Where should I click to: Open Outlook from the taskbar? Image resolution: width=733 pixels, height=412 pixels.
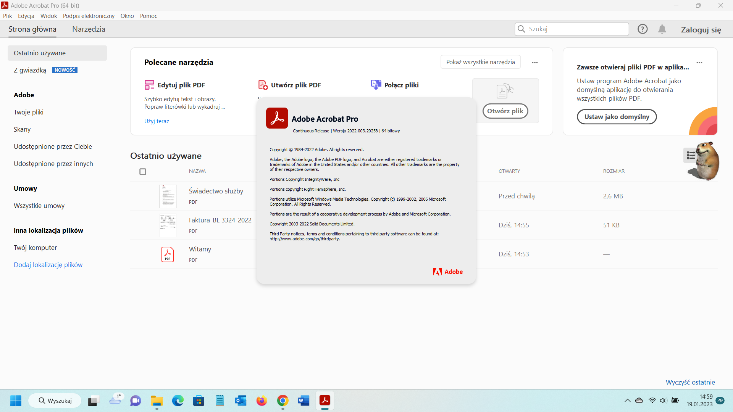click(241, 401)
